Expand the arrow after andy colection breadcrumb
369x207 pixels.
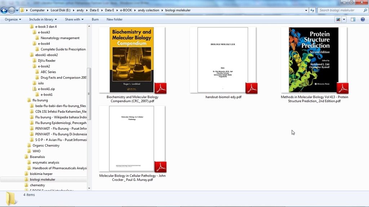(162, 10)
